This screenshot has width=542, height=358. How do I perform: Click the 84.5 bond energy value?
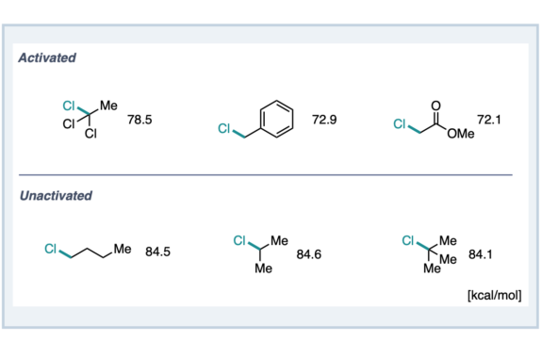click(x=157, y=252)
